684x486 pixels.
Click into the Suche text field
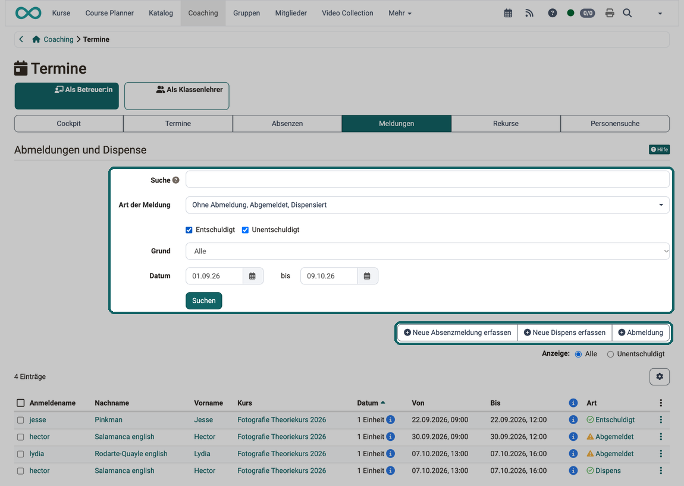[428, 179]
